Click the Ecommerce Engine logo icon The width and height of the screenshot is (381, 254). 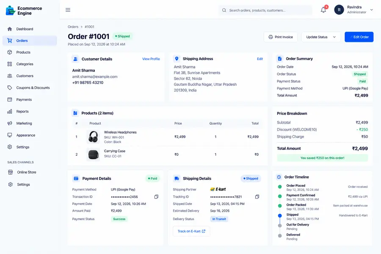[11, 11]
